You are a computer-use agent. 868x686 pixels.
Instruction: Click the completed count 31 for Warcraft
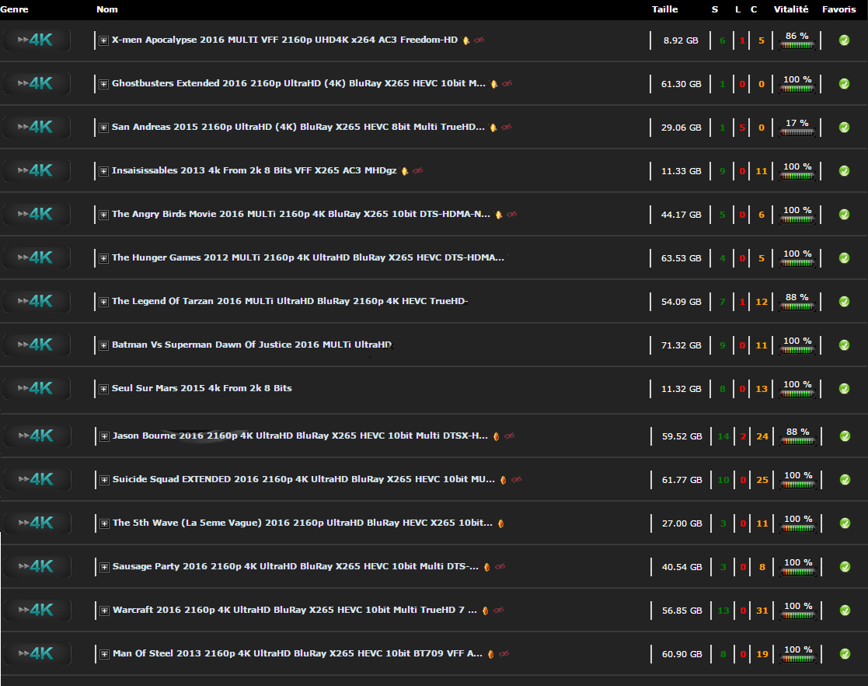point(762,611)
